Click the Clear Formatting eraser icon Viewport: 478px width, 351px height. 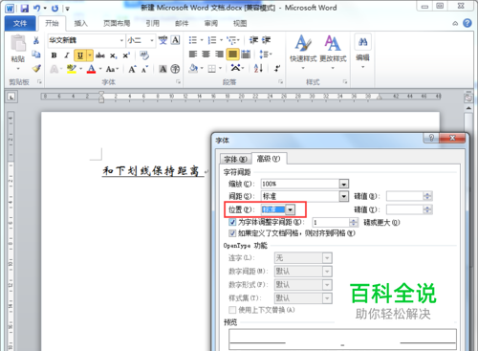coord(144,55)
